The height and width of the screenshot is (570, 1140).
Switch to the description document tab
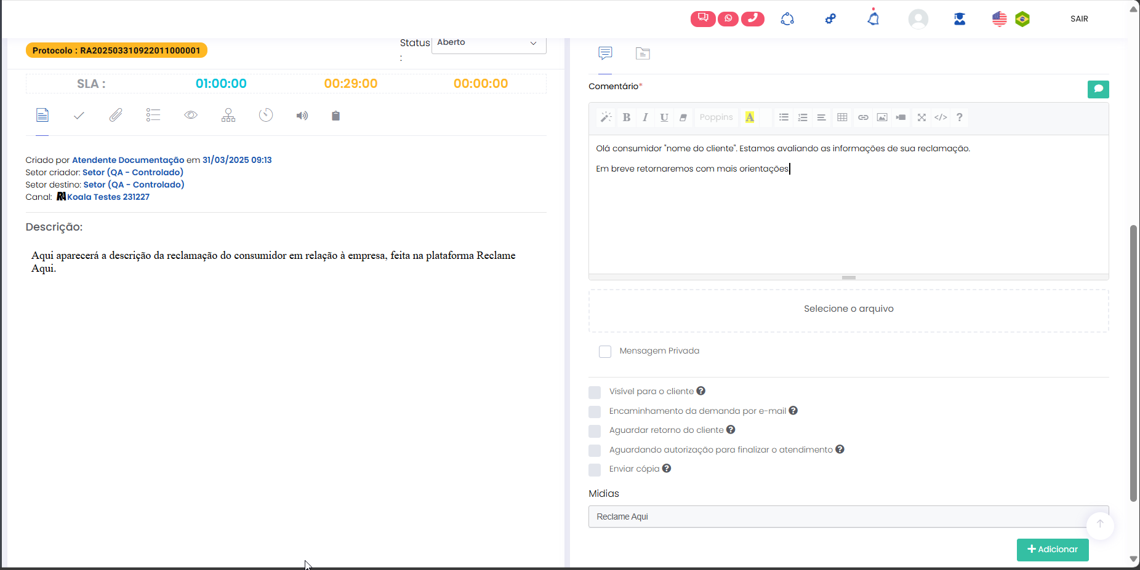[42, 116]
